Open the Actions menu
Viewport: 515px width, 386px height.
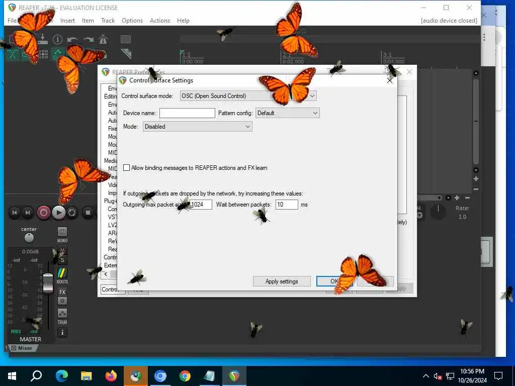pos(159,20)
